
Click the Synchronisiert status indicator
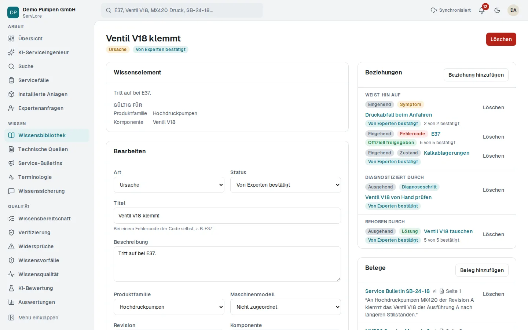(x=451, y=10)
